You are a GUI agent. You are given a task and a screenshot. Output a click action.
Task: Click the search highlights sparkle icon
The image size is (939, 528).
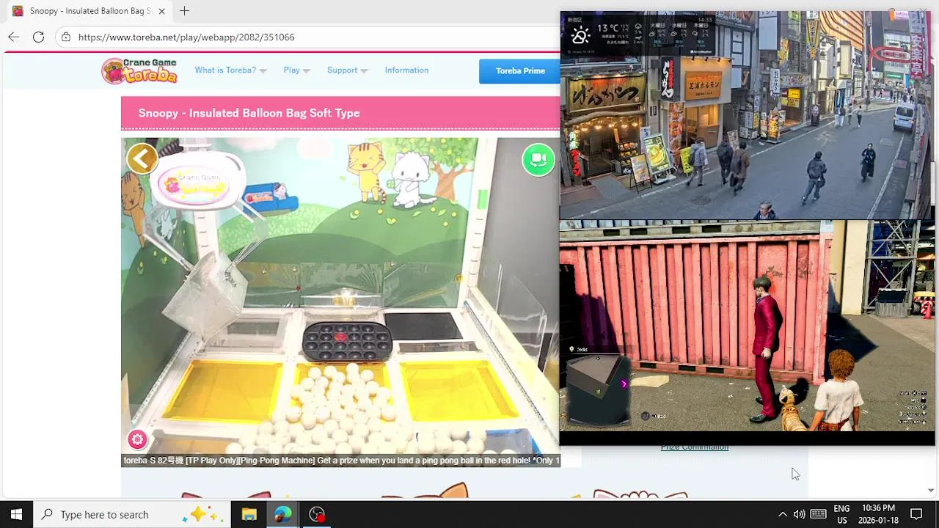[204, 514]
